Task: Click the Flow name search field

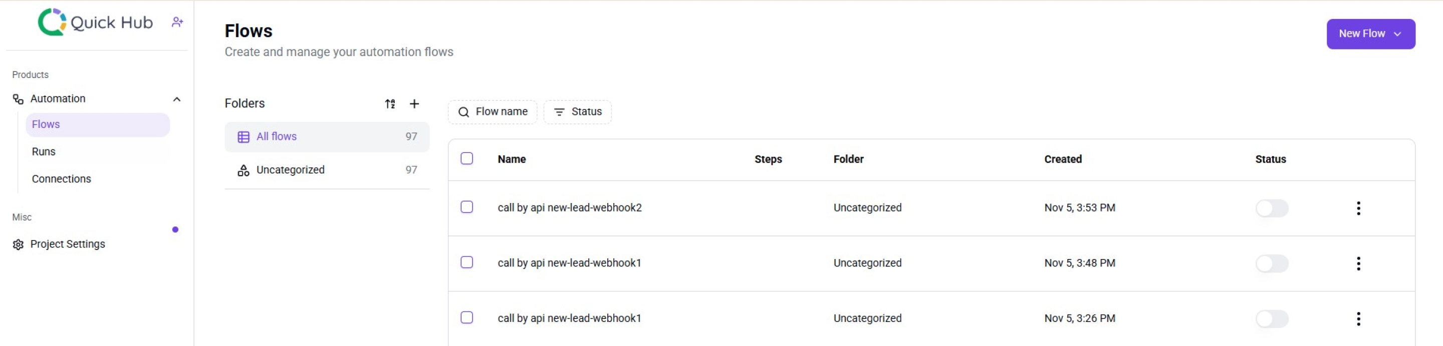Action: 493,112
